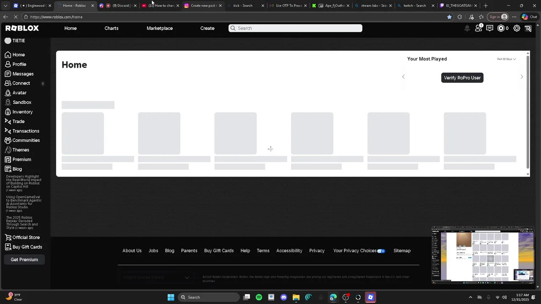
Task: Open Marketplace in the top navigation
Action: pyautogui.click(x=160, y=28)
